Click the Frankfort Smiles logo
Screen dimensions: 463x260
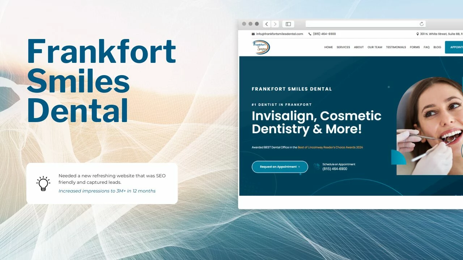(x=261, y=47)
